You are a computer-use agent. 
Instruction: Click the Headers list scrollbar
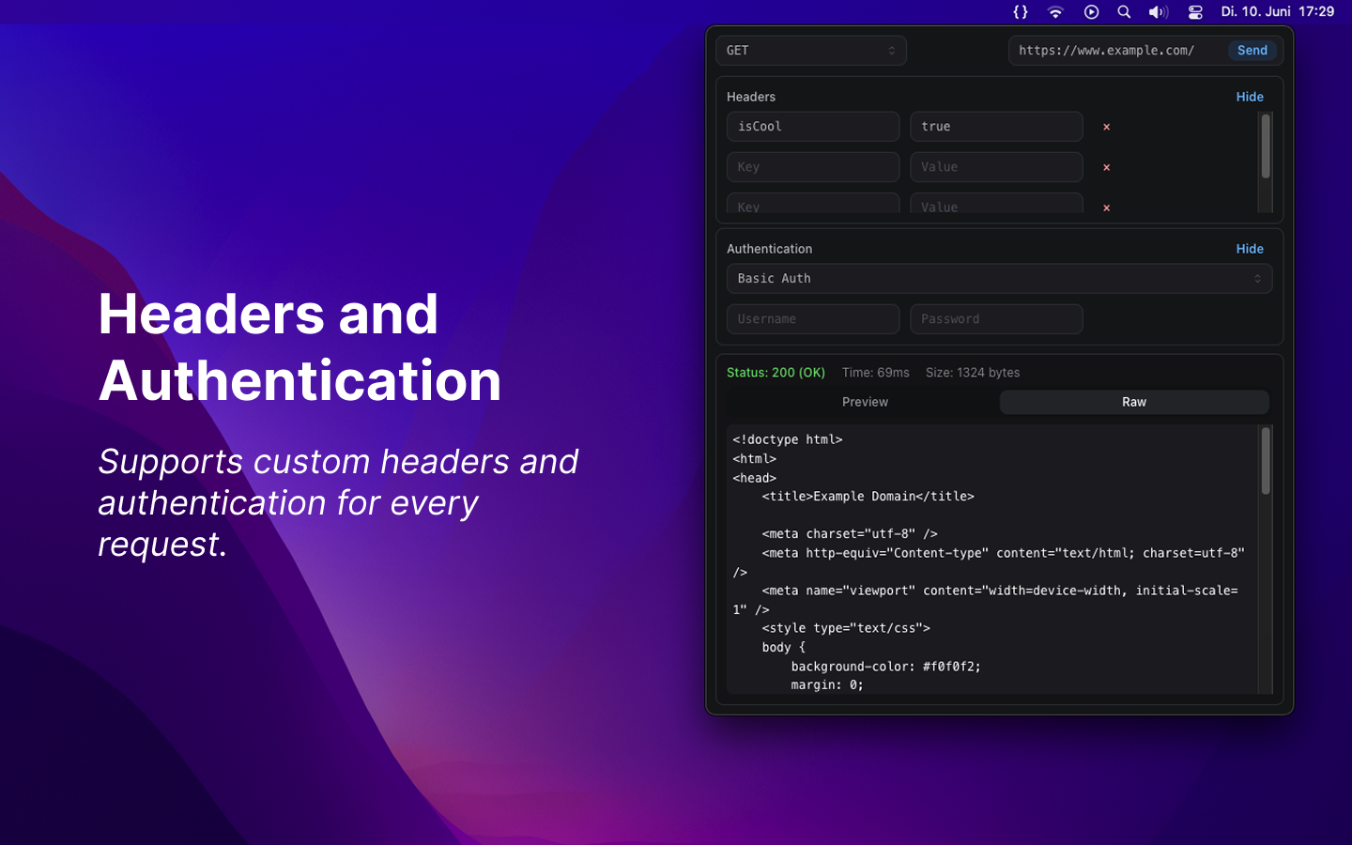point(1266,146)
